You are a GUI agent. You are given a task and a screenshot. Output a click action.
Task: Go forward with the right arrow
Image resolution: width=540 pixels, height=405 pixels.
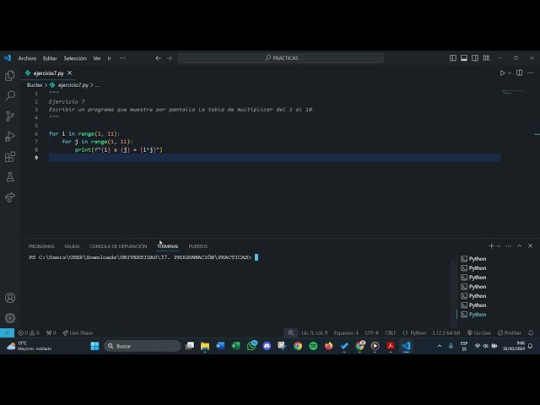tap(169, 58)
